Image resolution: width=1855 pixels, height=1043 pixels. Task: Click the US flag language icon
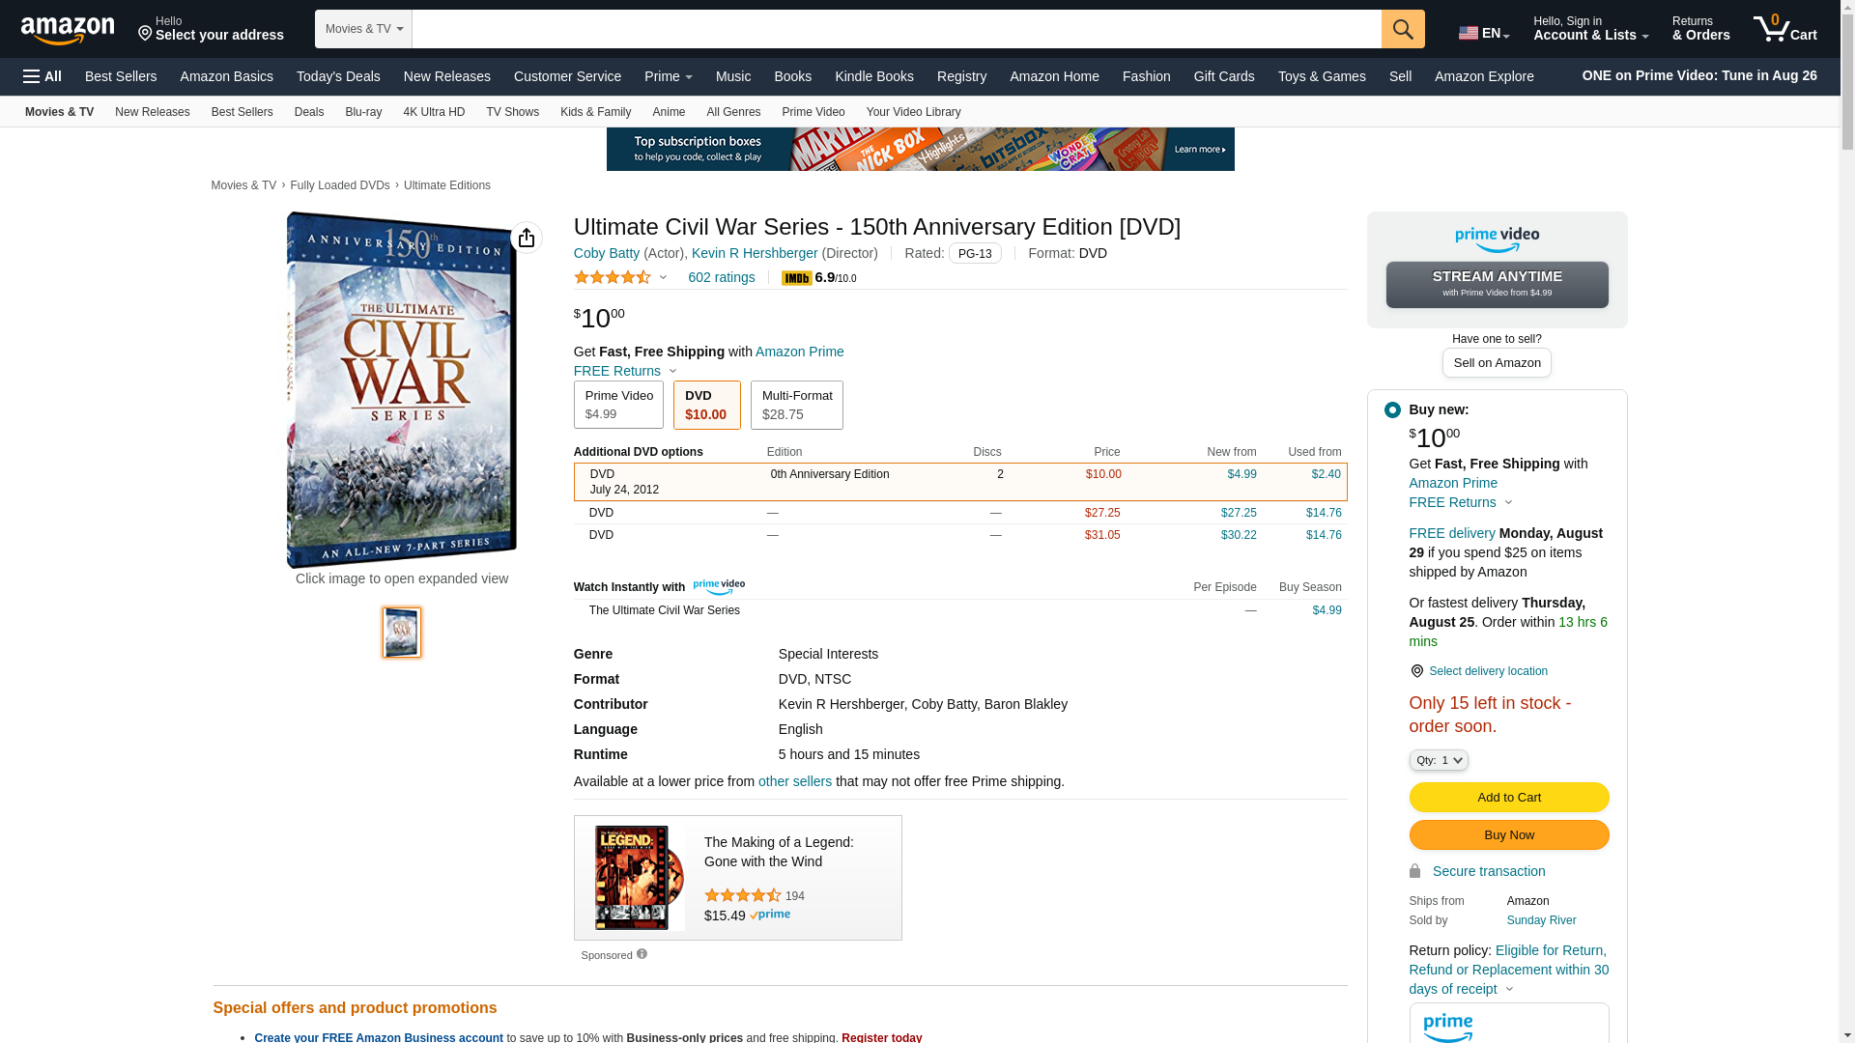[x=1469, y=34]
